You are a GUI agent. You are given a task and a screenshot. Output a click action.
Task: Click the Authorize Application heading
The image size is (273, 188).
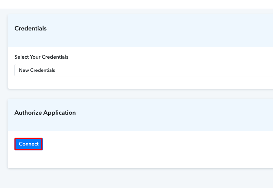[x=45, y=113]
